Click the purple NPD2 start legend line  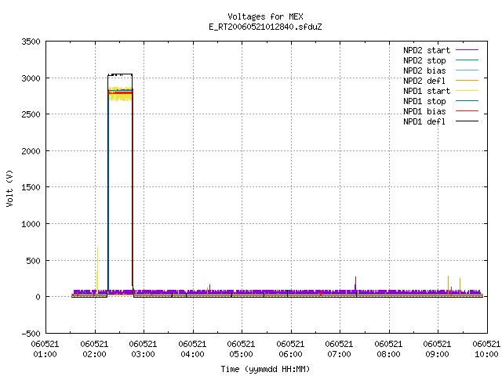point(467,50)
